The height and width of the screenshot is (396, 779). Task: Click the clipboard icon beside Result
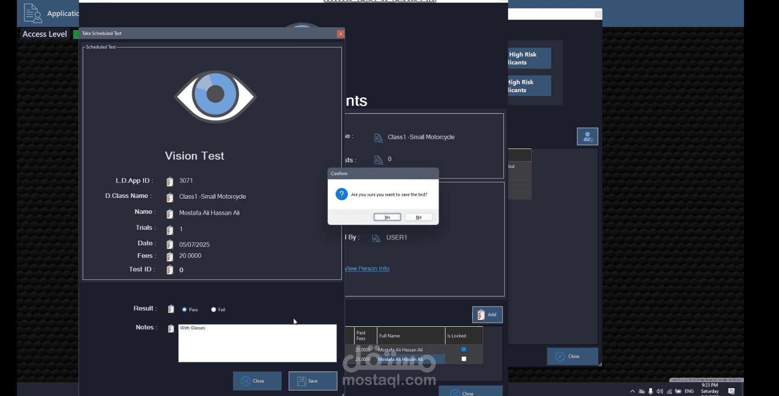pos(171,309)
